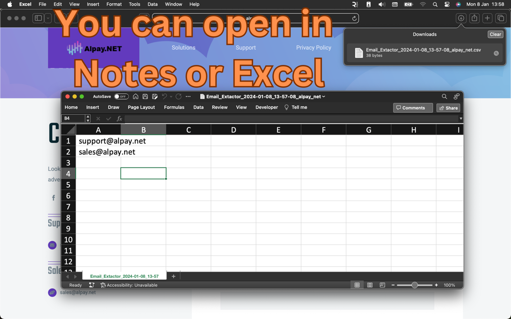
Task: Click the Accessibility: Unavailable status
Action: point(129,285)
